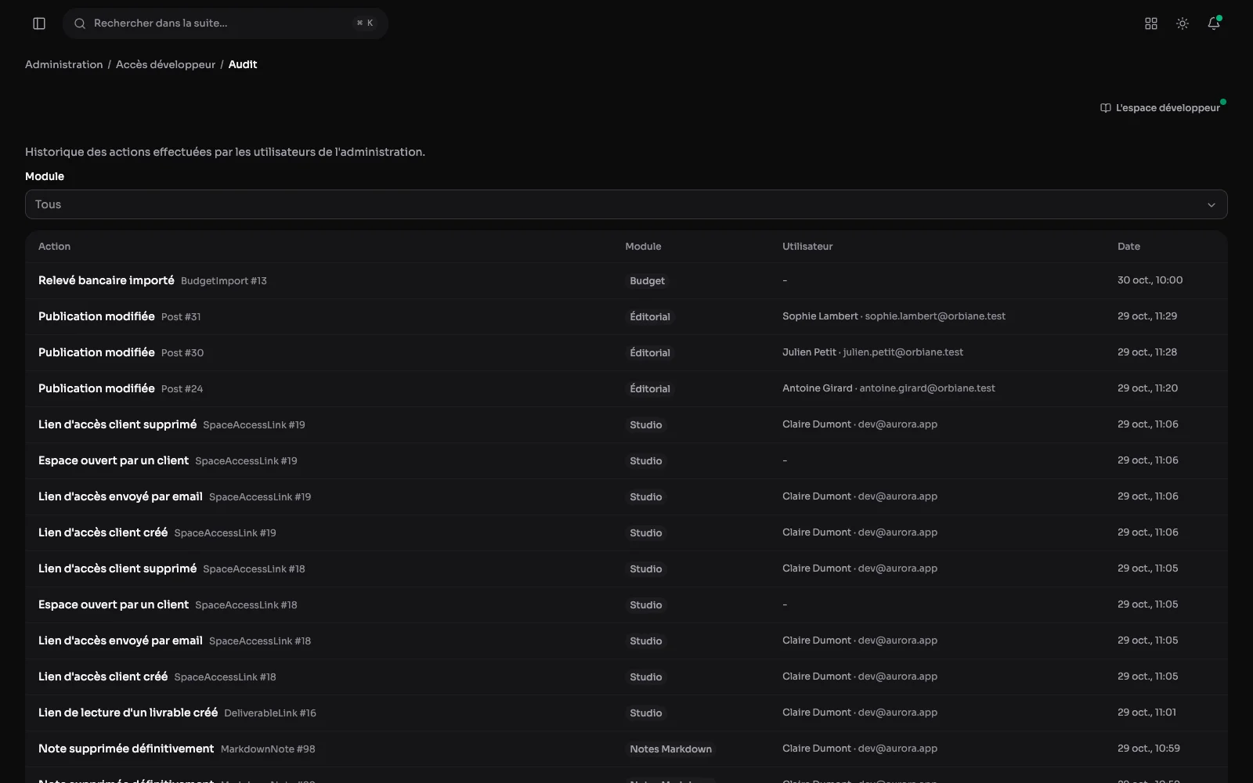The height and width of the screenshot is (783, 1253).
Task: Open L'espace développeur link
Action: click(1161, 108)
